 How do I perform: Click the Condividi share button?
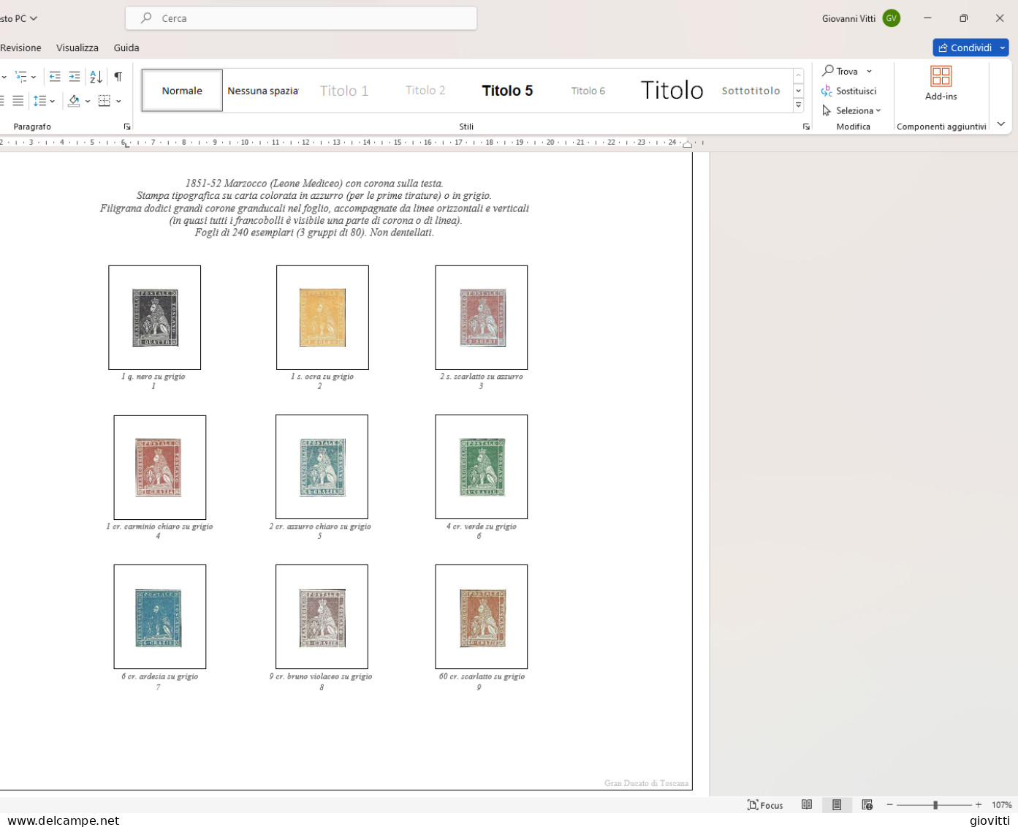pos(965,48)
